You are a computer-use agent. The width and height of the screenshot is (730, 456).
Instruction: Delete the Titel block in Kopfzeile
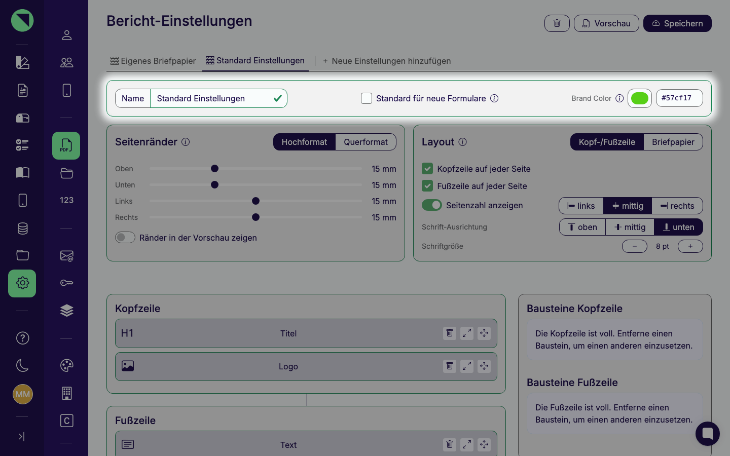coord(450,333)
